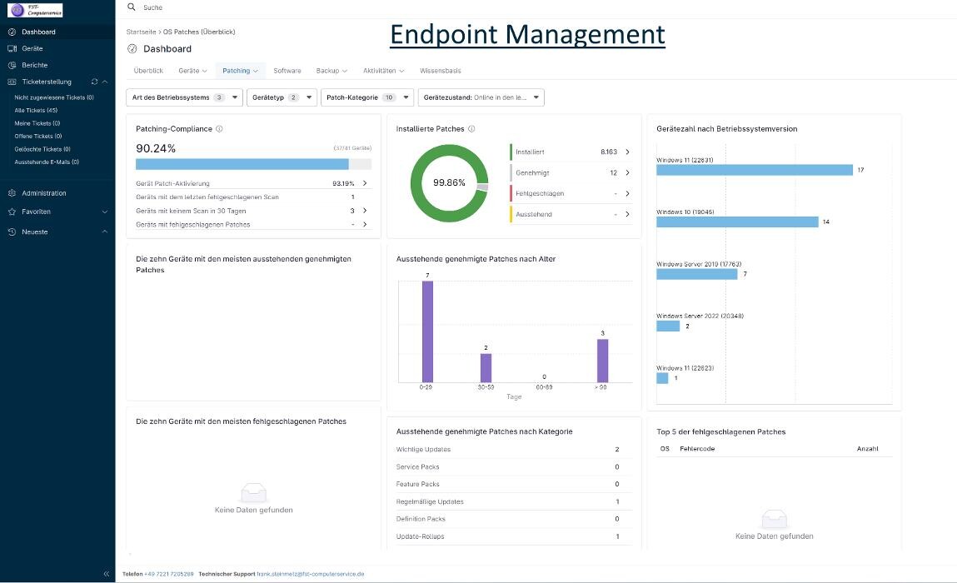The height and width of the screenshot is (583, 957).
Task: Click the Berichte pie chart icon
Action: tap(12, 65)
